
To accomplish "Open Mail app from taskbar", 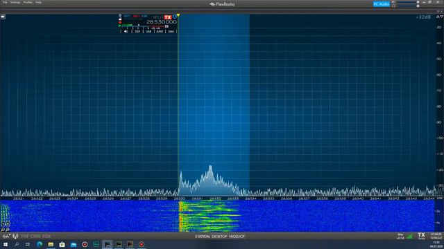I will (x=74, y=244).
